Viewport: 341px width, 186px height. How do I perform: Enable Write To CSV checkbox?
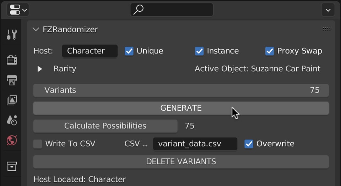pyautogui.click(x=38, y=144)
